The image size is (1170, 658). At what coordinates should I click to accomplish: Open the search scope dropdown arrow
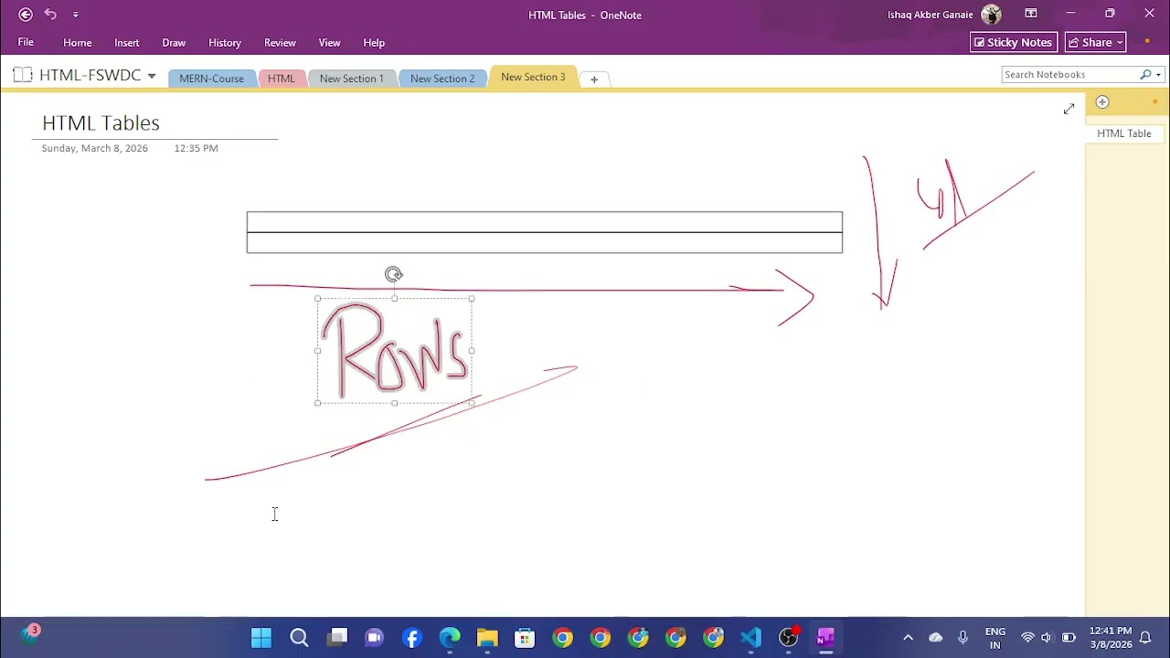coord(1158,75)
